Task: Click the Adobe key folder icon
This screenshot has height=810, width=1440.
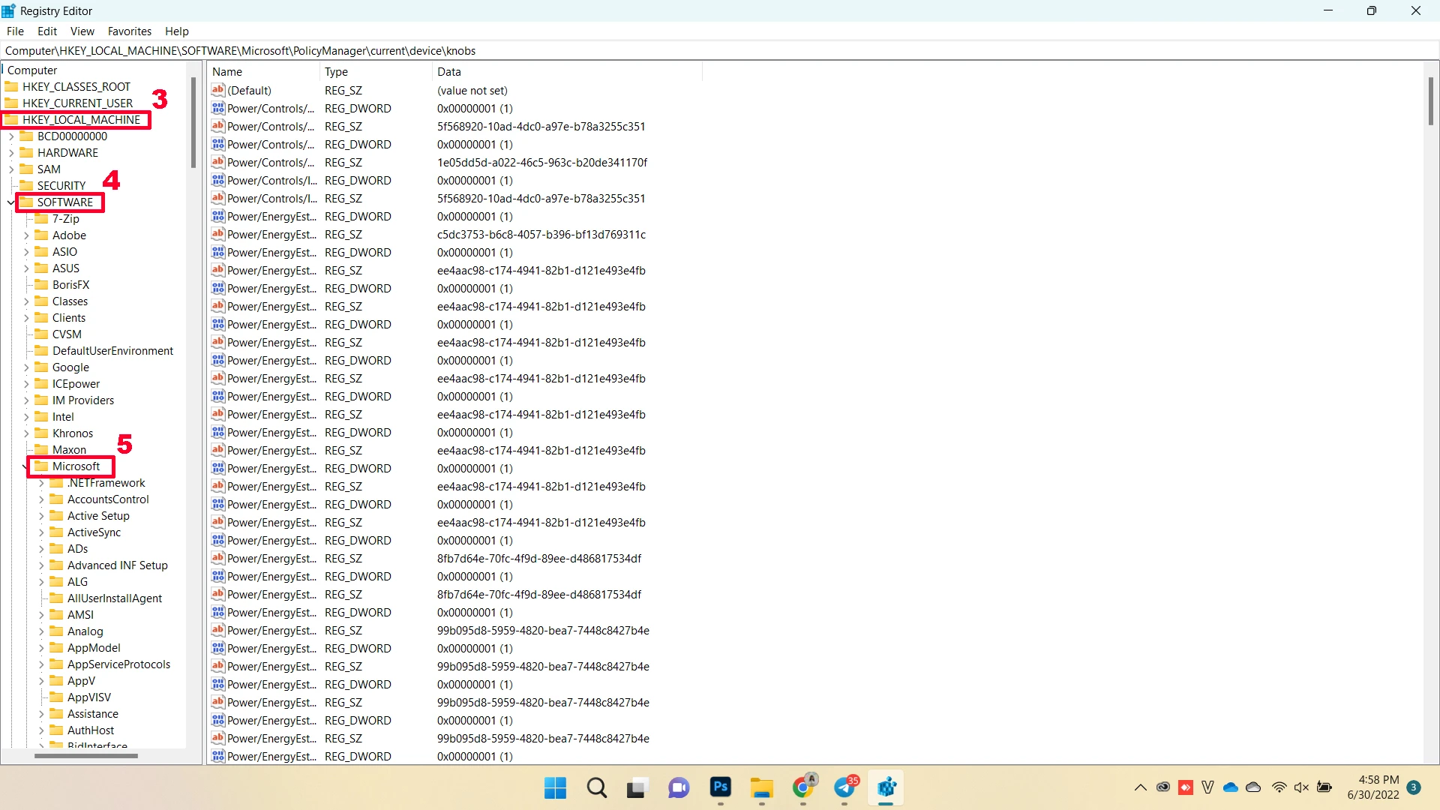Action: (42, 235)
